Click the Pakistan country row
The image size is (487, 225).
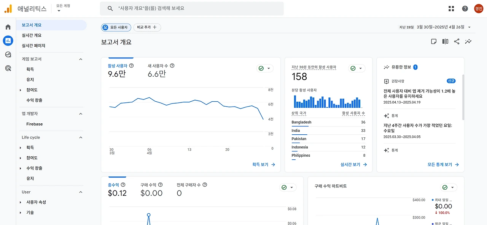tap(328, 139)
